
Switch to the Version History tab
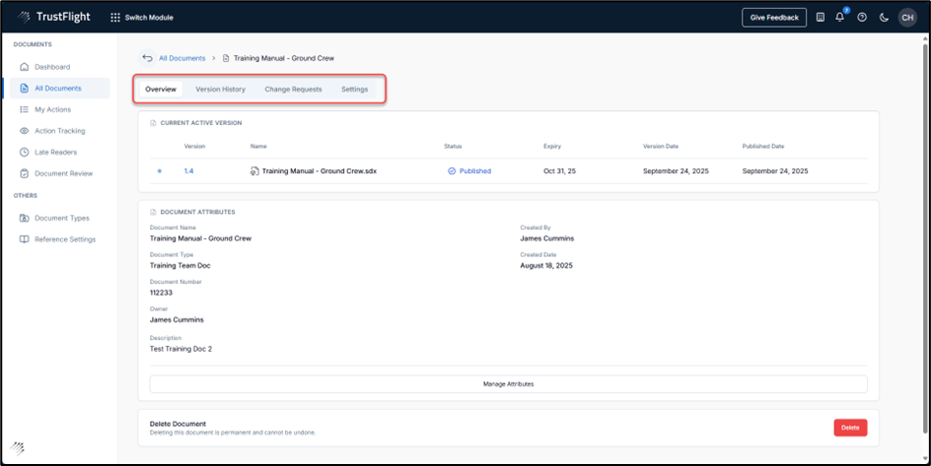(220, 90)
